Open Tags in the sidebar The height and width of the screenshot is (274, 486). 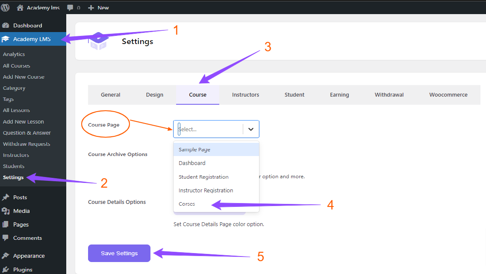tap(9, 99)
